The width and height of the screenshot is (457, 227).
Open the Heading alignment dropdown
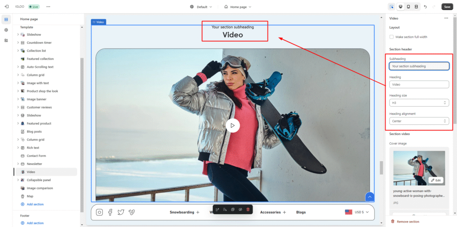coord(419,121)
